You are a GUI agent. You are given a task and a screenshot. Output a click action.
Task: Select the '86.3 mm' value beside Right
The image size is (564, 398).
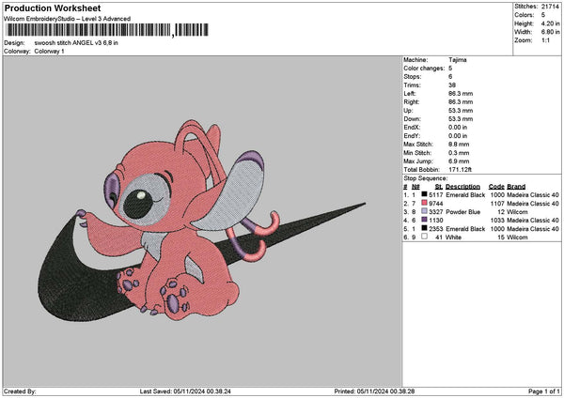tap(461, 102)
